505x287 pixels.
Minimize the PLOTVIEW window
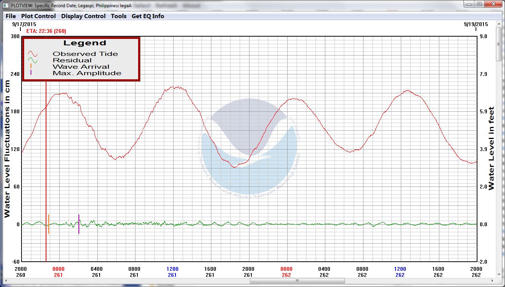tap(468, 4)
